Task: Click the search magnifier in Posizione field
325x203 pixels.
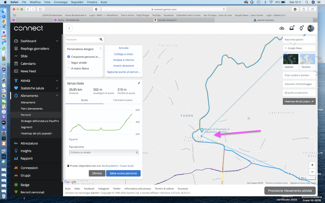Action: pyautogui.click(x=101, y=40)
